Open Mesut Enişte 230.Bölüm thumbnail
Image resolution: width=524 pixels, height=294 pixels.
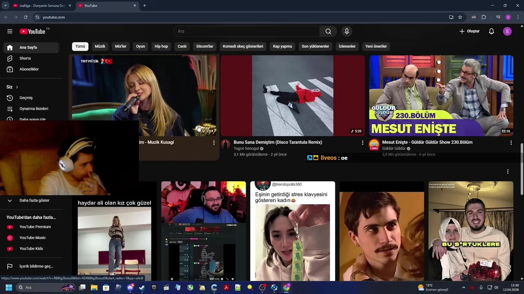click(x=441, y=96)
